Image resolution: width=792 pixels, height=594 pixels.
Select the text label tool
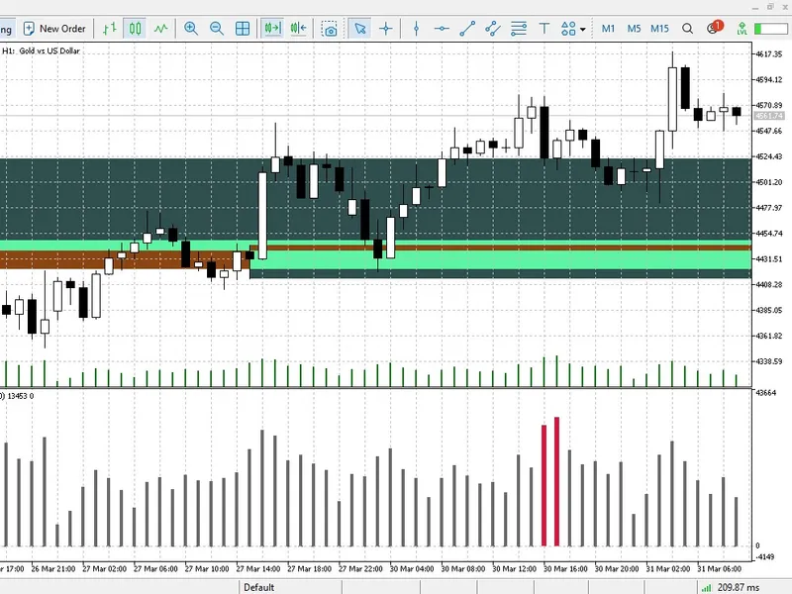click(x=544, y=29)
